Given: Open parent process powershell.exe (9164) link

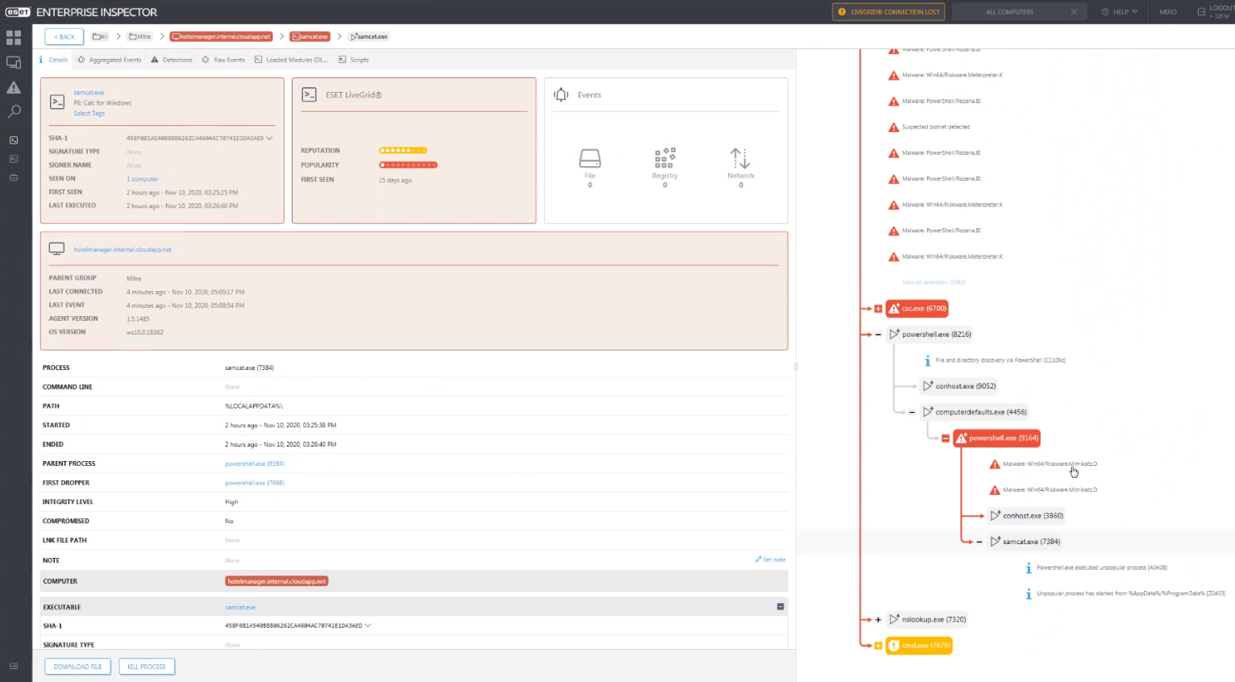Looking at the screenshot, I should [255, 464].
